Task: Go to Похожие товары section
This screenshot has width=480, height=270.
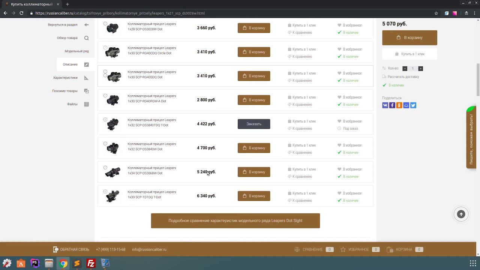Action: (x=65, y=91)
